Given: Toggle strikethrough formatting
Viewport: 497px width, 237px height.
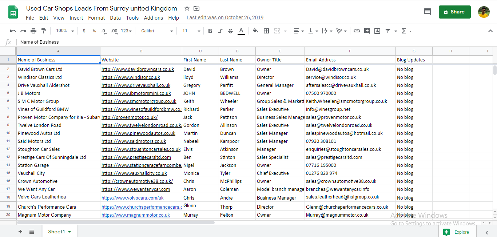Looking at the screenshot, I should (x=230, y=31).
